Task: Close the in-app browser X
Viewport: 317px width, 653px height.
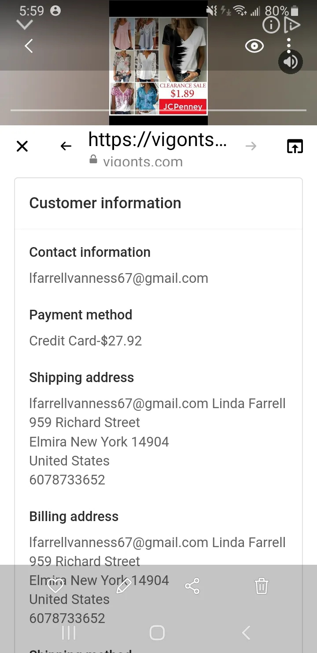Action: click(x=22, y=146)
